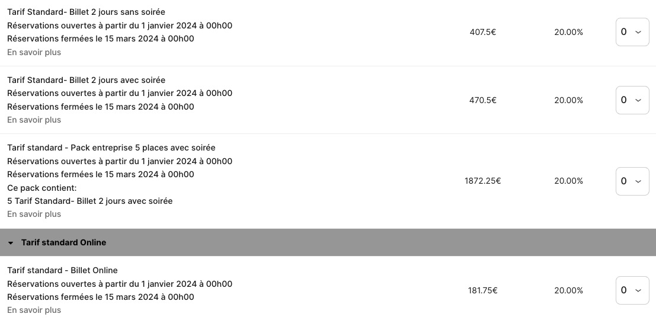
Task: Select the Billet 2 jours sans soirée title
Action: [x=86, y=12]
